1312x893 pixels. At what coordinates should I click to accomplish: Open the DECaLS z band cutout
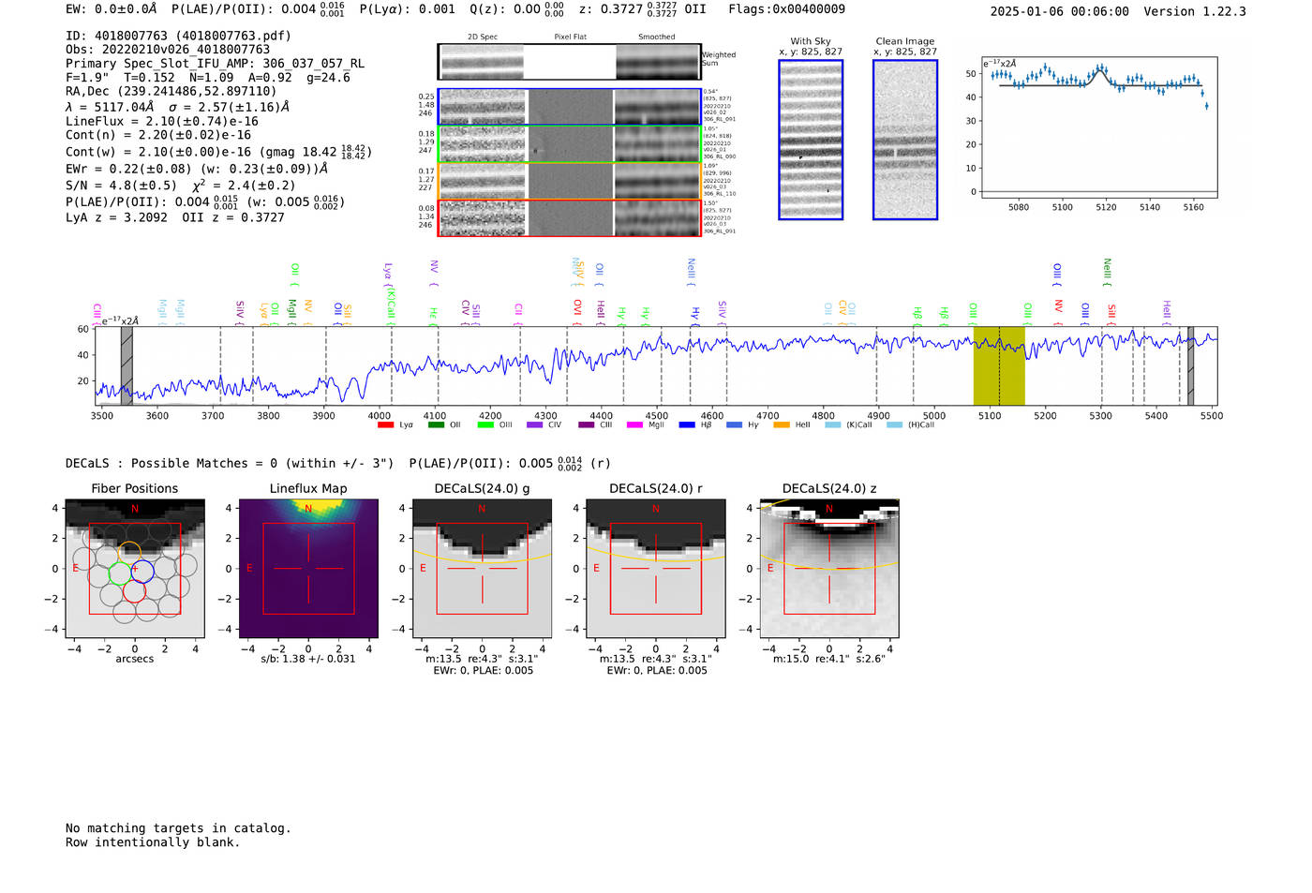click(x=828, y=569)
